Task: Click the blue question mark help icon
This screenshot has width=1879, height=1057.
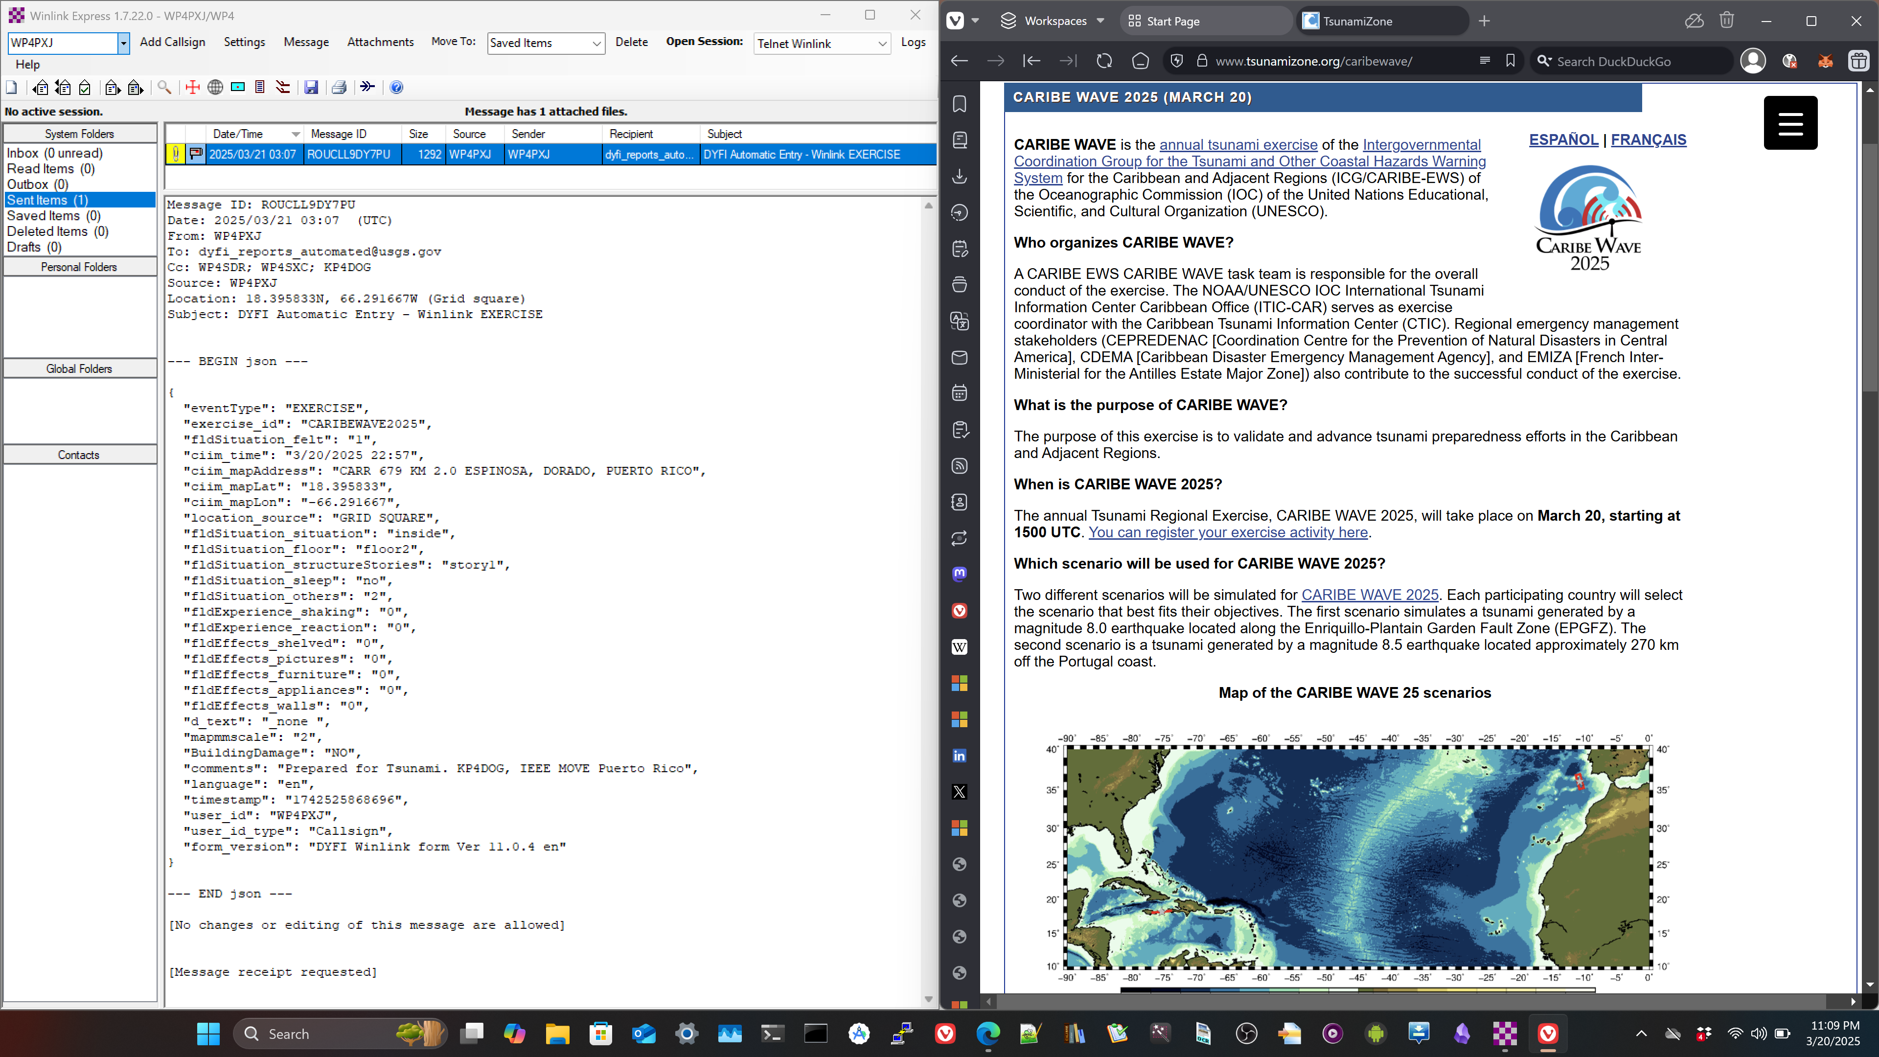Action: pos(396,88)
